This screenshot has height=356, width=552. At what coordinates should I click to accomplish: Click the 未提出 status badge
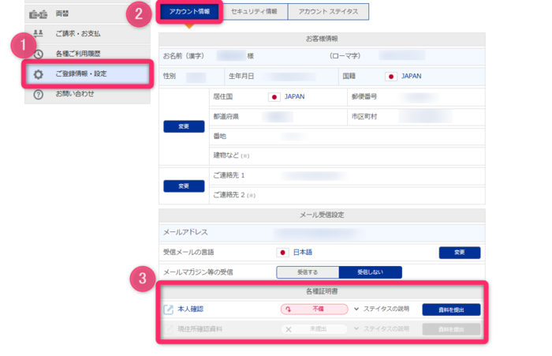315,329
